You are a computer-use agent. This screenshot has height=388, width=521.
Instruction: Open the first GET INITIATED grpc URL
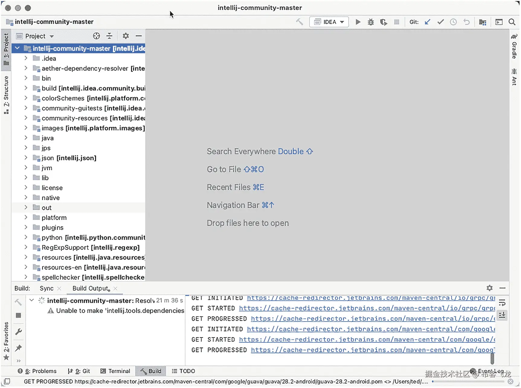click(x=371, y=298)
